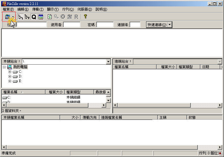Click the disconnect server icon
Screen dimensions: 224x157
(70, 17)
